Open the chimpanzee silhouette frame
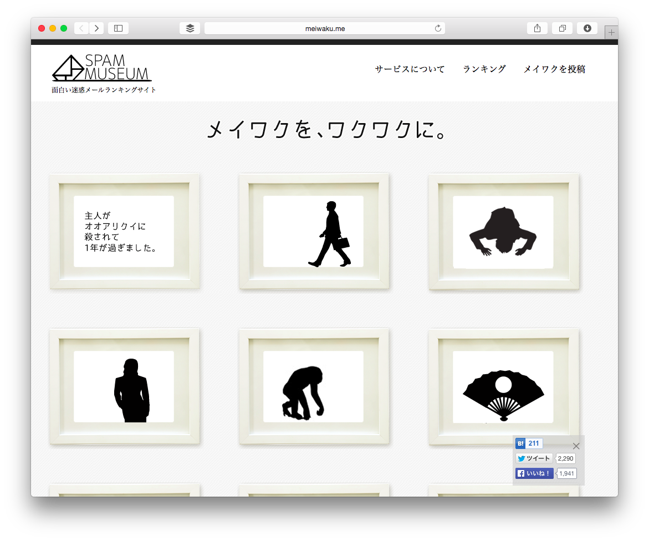The image size is (649, 541). pyautogui.click(x=314, y=386)
